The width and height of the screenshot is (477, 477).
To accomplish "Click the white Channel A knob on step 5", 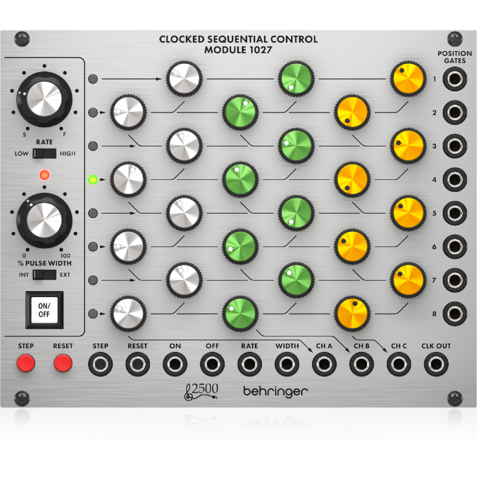I will [x=184, y=214].
